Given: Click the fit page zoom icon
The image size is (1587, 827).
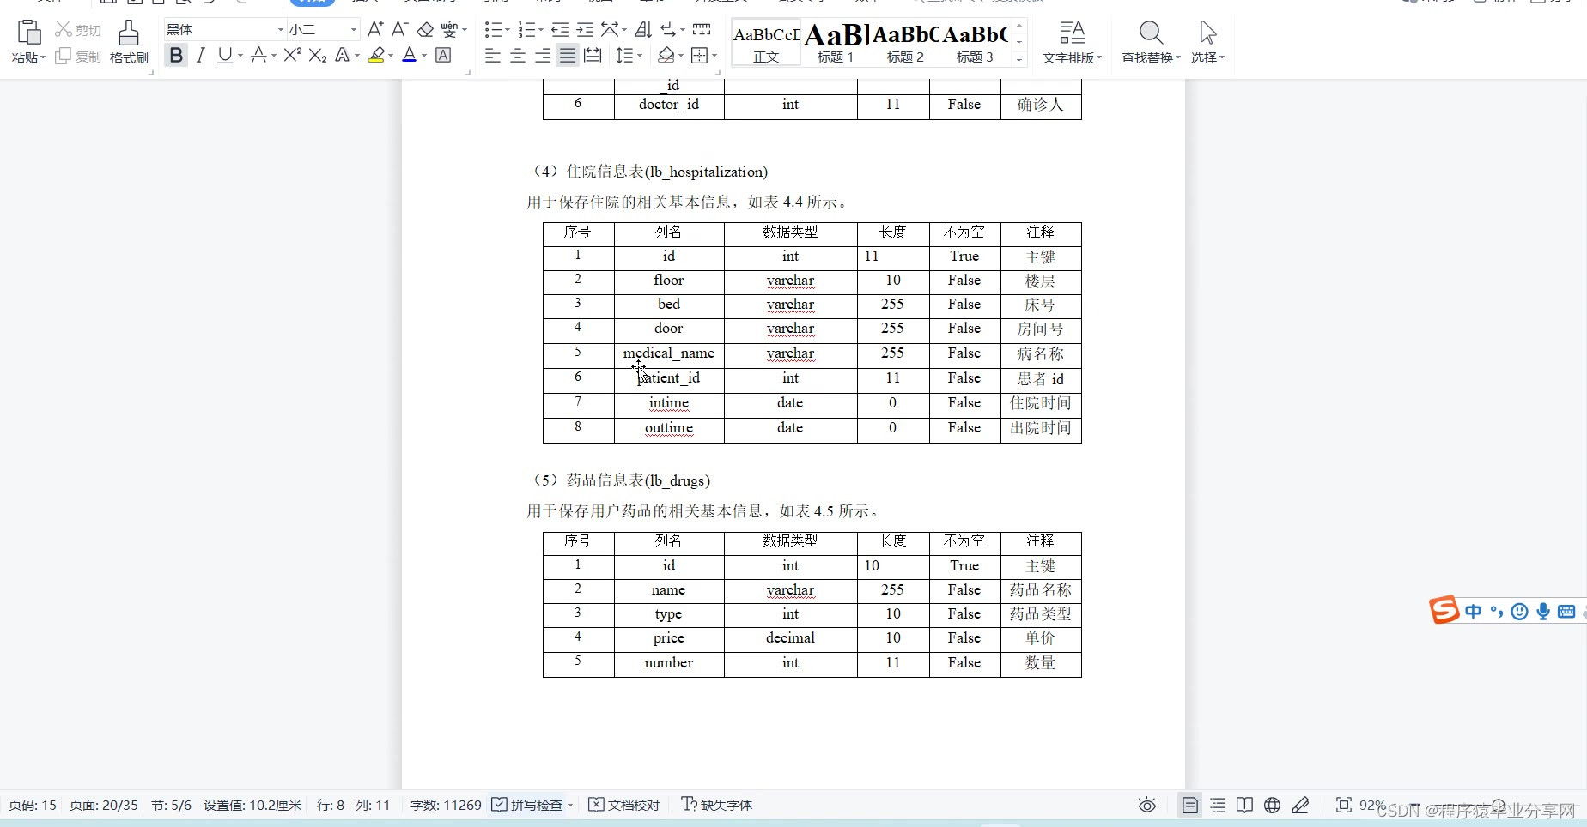Looking at the screenshot, I should pyautogui.click(x=1344, y=805).
